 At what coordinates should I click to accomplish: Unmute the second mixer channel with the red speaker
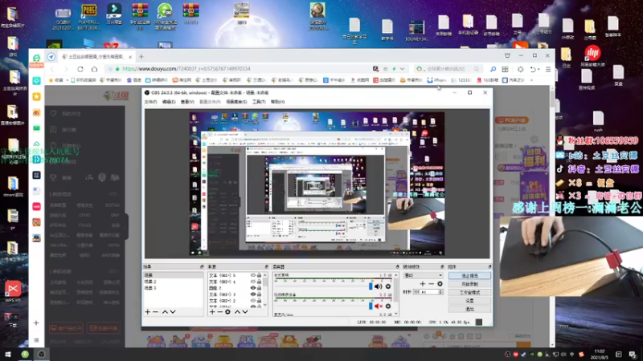click(x=378, y=306)
